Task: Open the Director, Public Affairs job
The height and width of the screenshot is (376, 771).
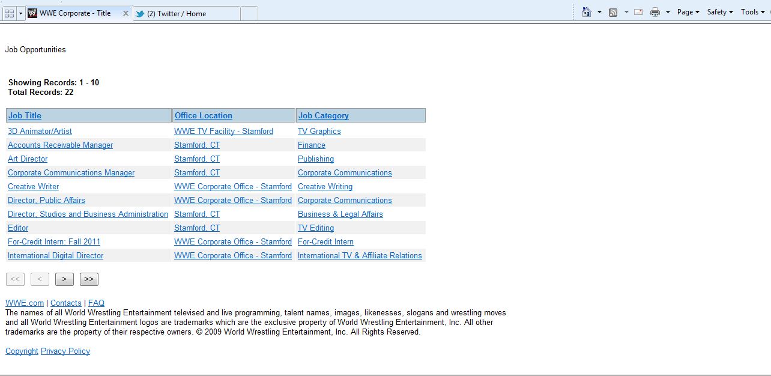Action: tap(46, 201)
